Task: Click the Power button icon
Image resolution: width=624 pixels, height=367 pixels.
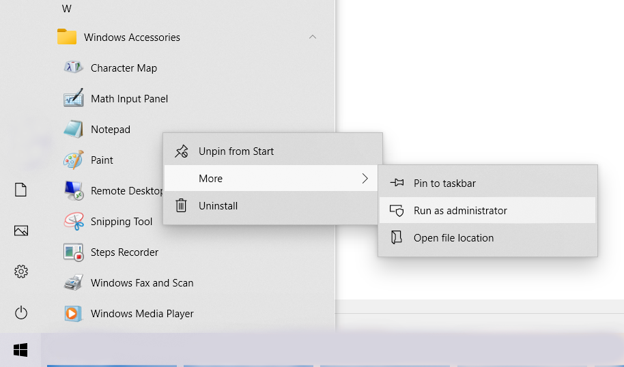Action: tap(21, 312)
